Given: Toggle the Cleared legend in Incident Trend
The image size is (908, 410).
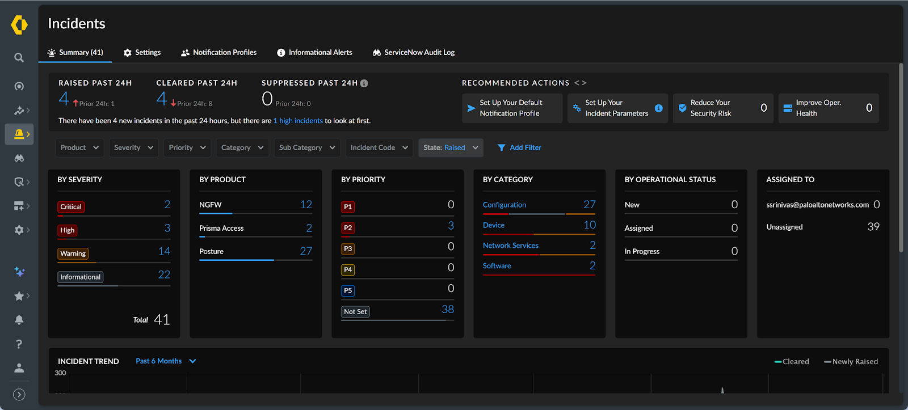Looking at the screenshot, I should point(792,362).
